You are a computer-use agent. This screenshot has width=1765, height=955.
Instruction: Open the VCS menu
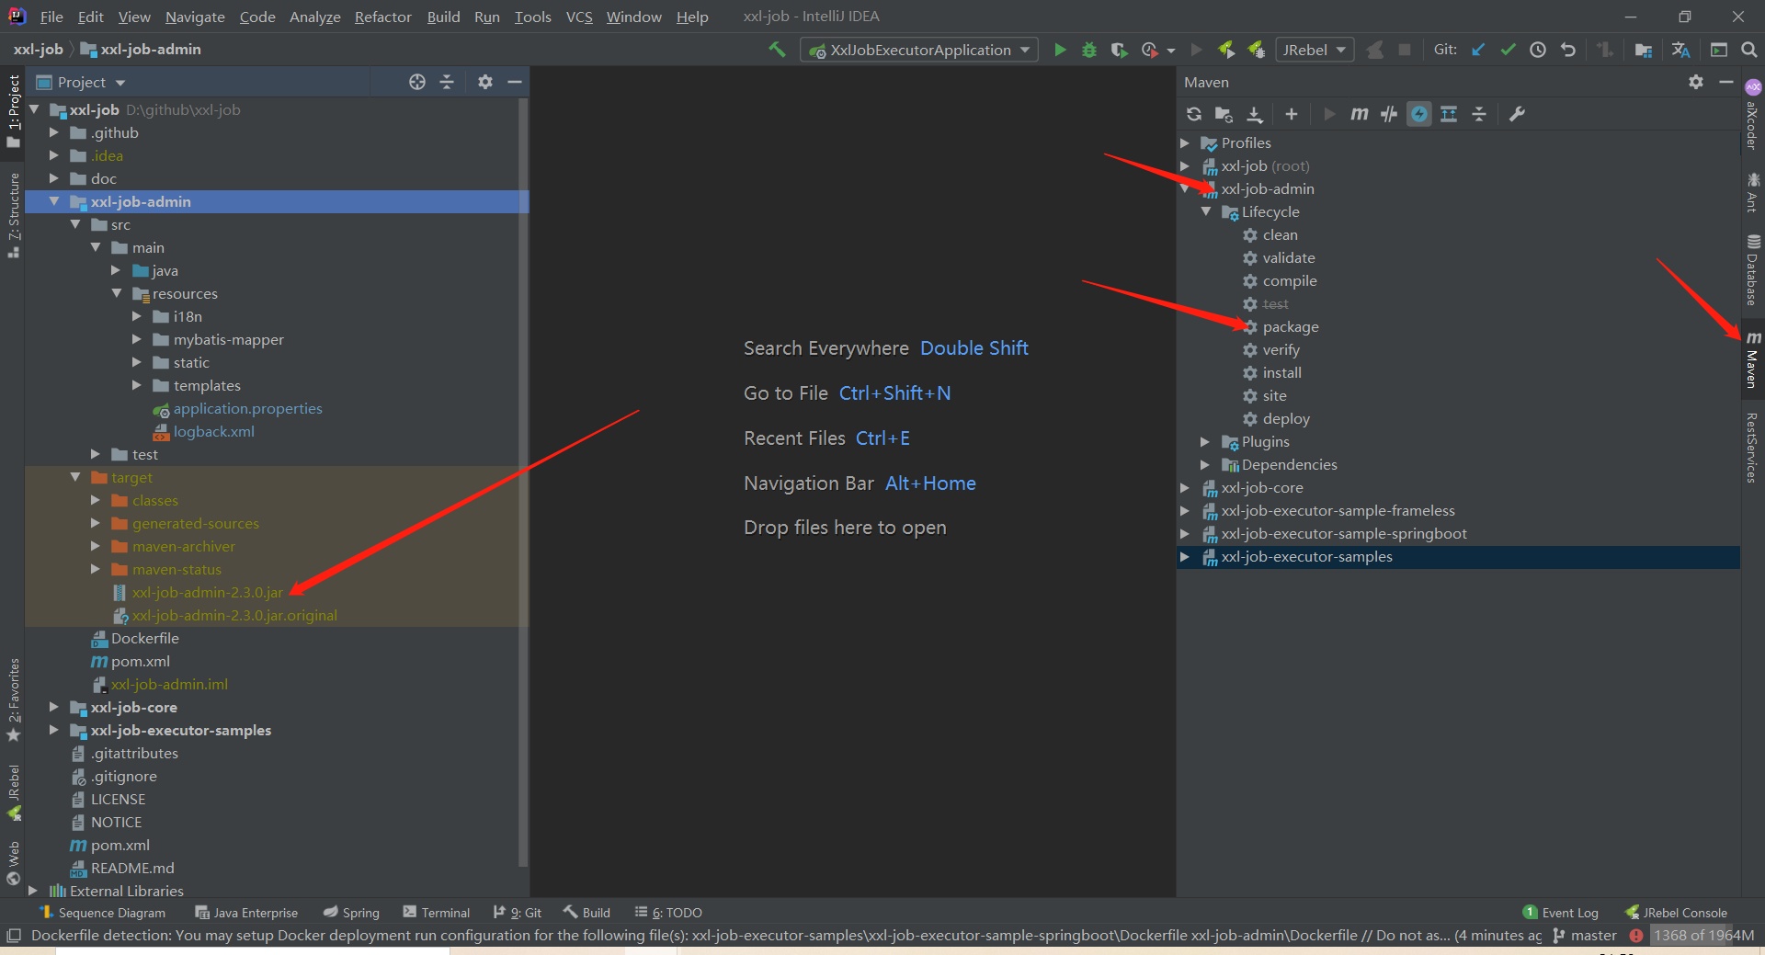[x=579, y=17]
